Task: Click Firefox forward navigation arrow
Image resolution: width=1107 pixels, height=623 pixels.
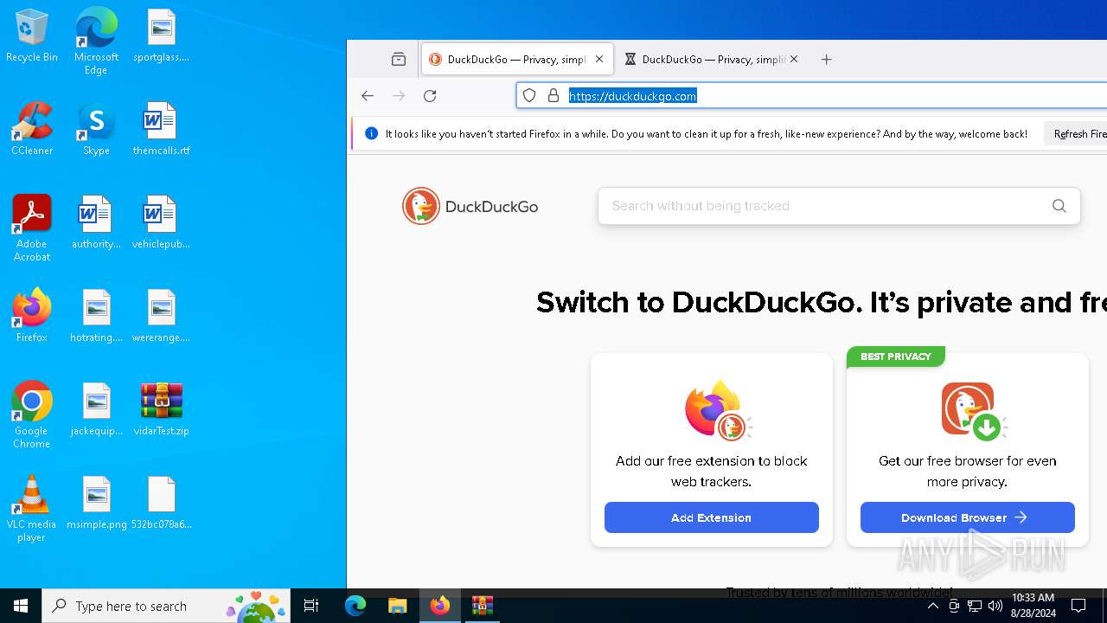Action: tap(399, 96)
